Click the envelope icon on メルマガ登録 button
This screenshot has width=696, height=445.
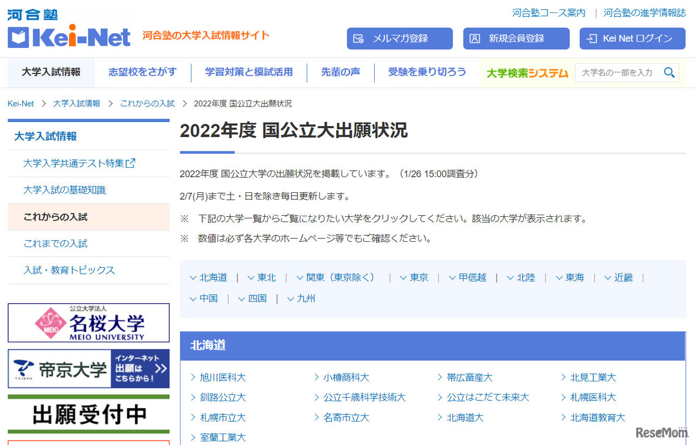pos(358,39)
